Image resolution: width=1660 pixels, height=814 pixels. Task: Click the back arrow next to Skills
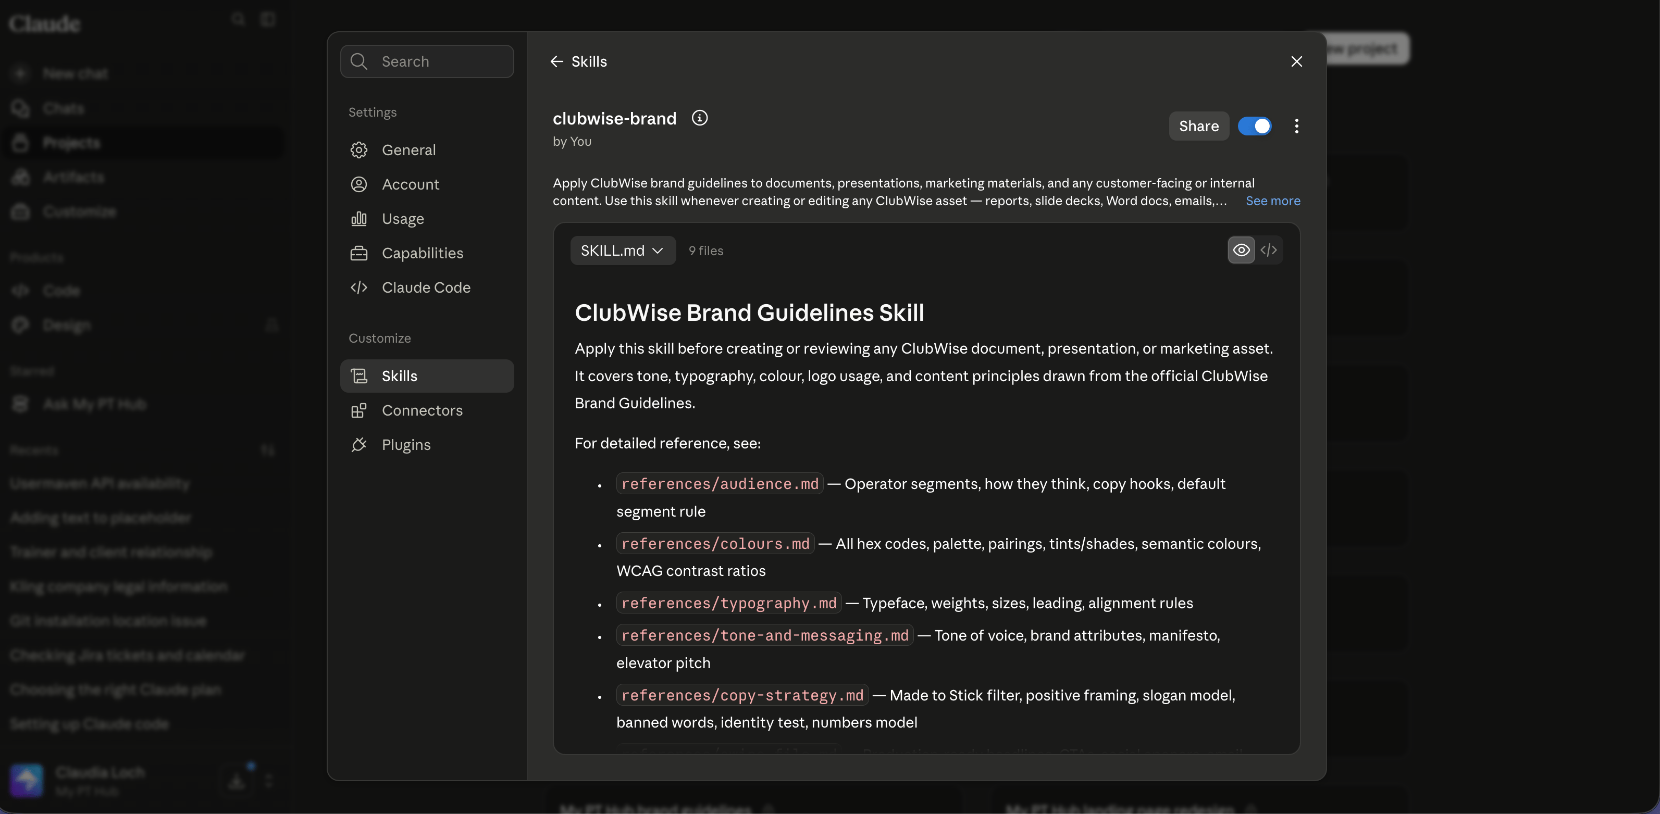pos(557,61)
